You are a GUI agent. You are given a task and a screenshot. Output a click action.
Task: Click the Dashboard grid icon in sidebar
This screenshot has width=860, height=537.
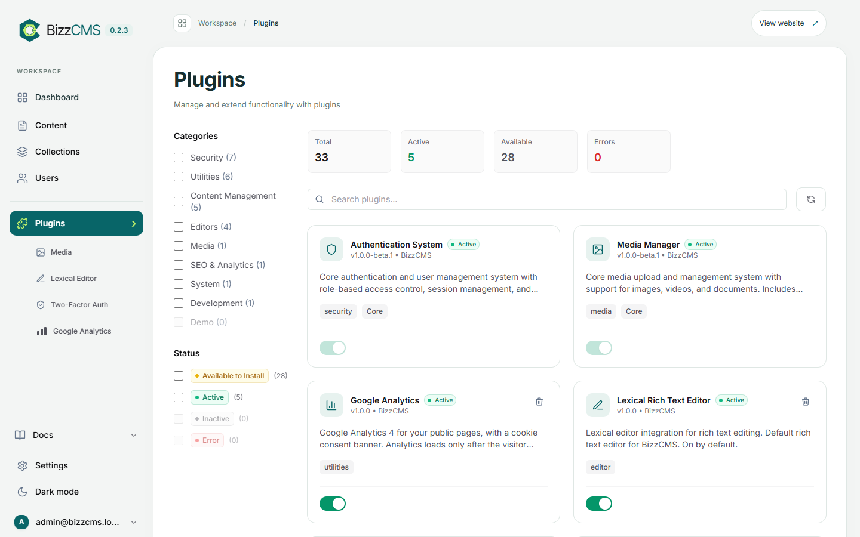(x=23, y=97)
